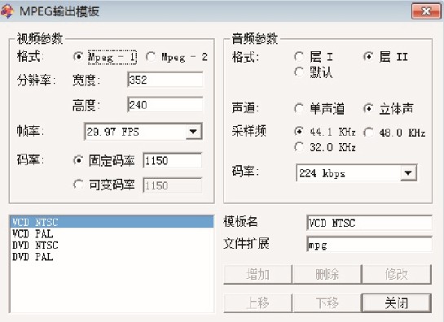Click the 224 kbps combo box field

pos(356,172)
